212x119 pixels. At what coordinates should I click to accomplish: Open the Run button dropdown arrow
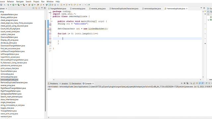[16, 5]
